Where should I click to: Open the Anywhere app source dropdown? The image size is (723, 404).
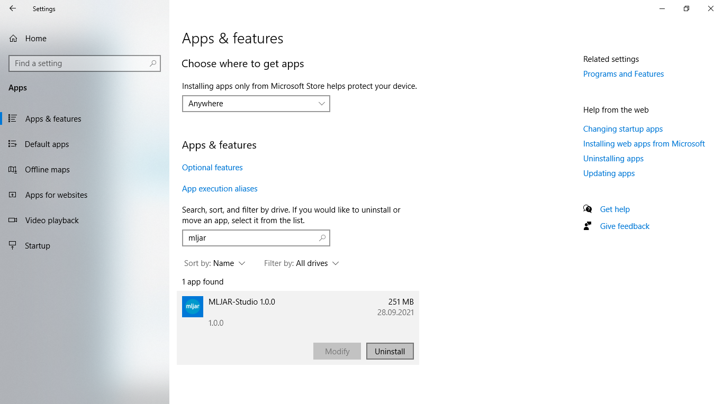point(256,104)
